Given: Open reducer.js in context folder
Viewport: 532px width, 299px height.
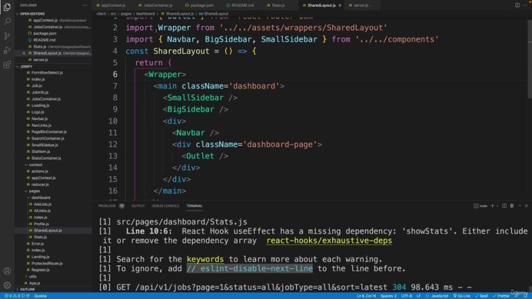Looking at the screenshot, I should pyautogui.click(x=40, y=185).
